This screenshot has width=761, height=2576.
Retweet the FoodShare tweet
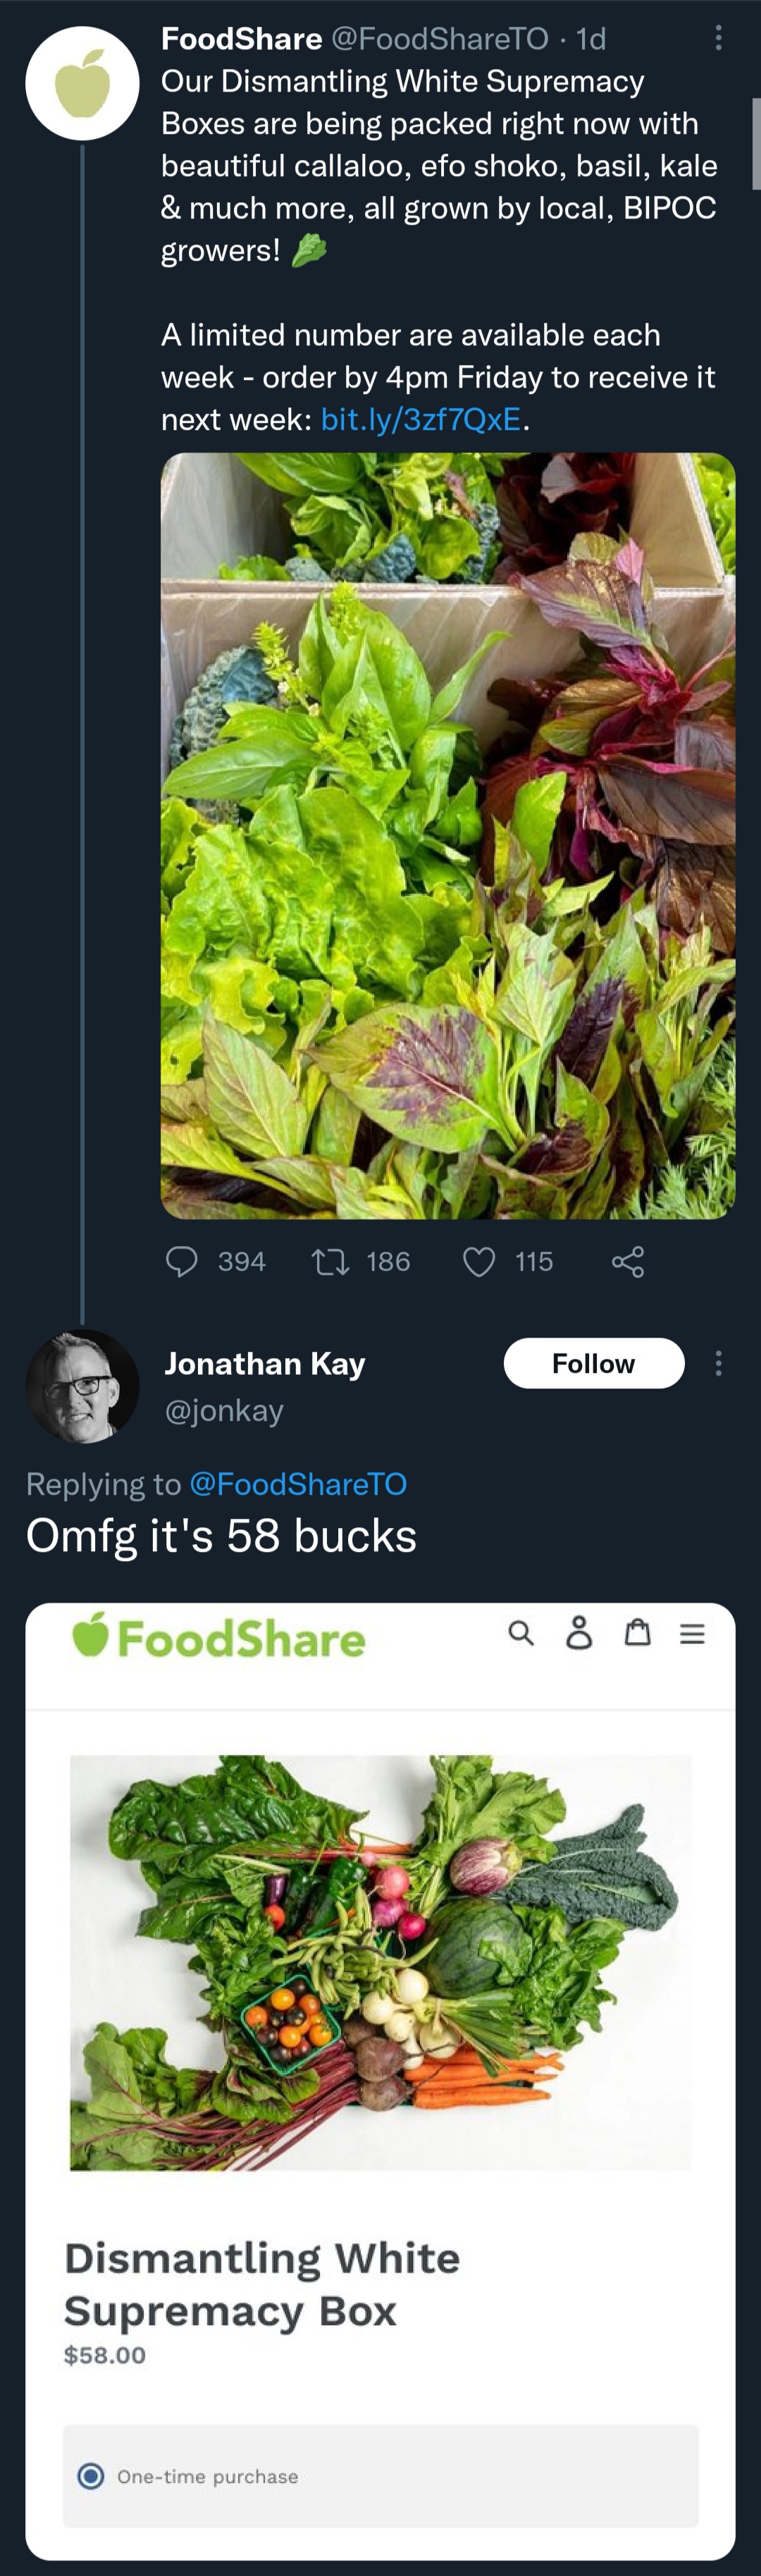click(331, 1261)
